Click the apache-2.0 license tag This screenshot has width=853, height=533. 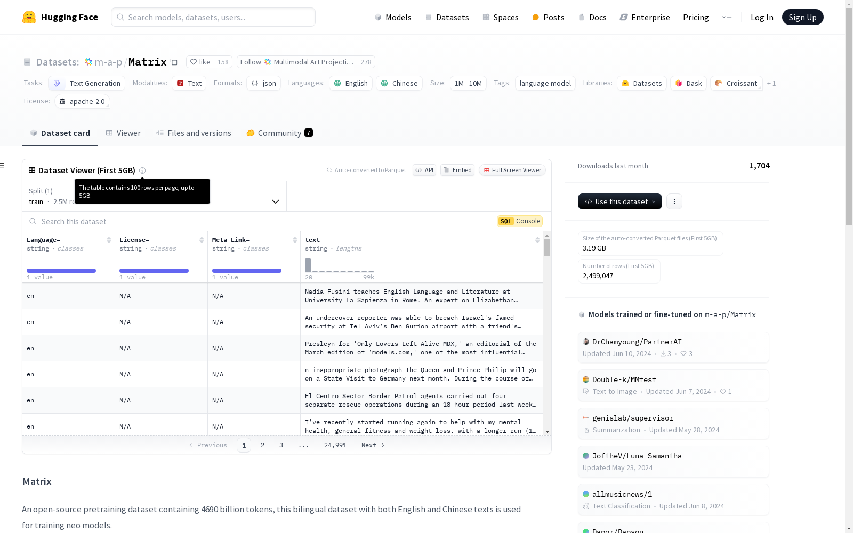click(82, 101)
